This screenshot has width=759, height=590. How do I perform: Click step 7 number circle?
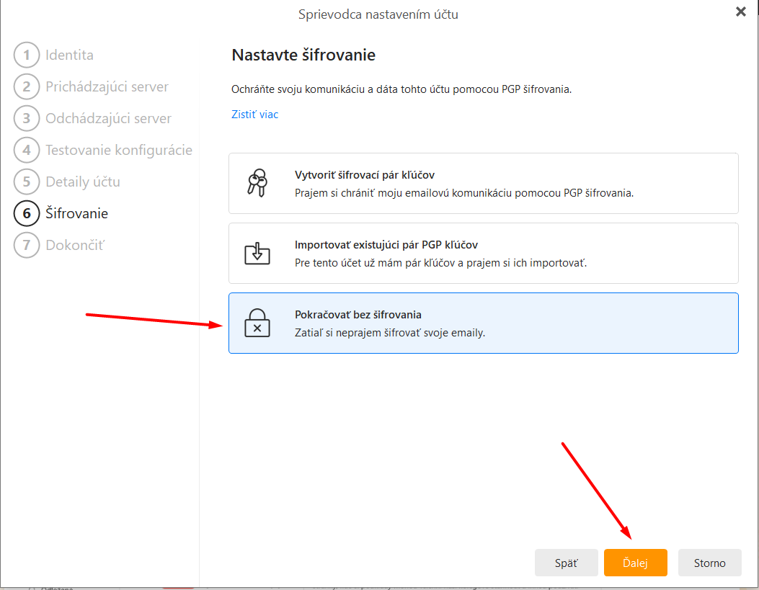[27, 246]
